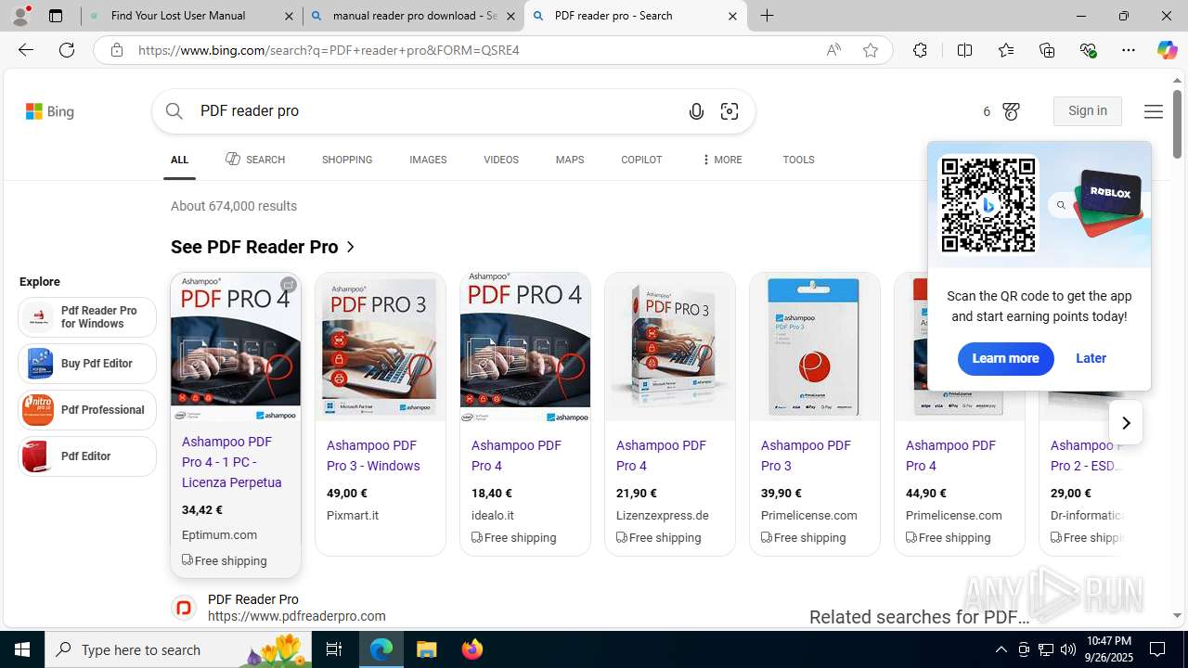Refresh the current page
Screen dimensions: 1188x668
[x=67, y=50]
